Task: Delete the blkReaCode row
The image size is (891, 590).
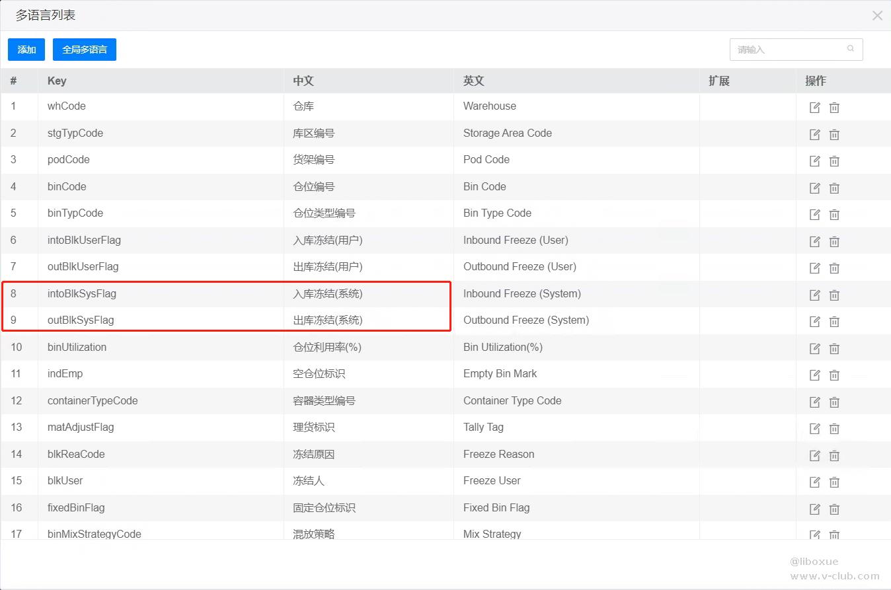Action: (834, 456)
